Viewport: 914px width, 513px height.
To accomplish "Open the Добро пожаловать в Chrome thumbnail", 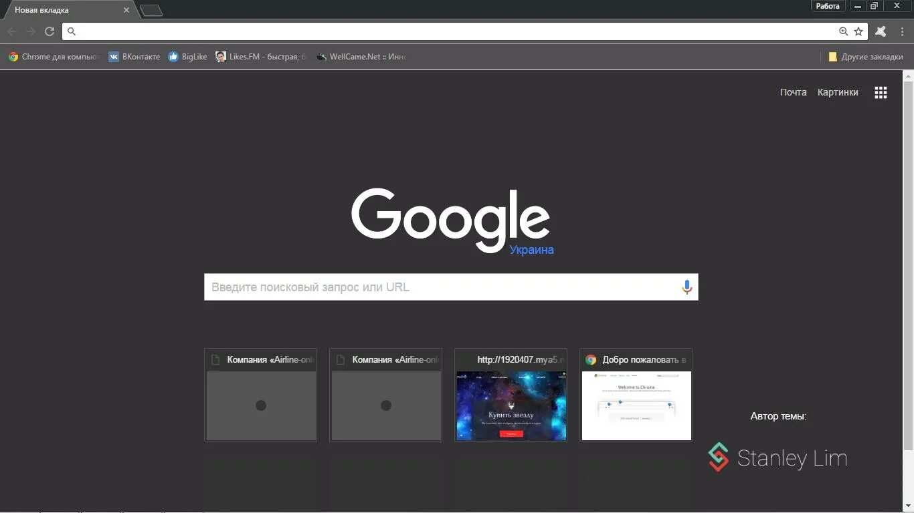I will [x=636, y=395].
